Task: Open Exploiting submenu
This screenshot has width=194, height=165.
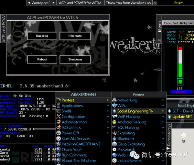Action: click(139, 133)
